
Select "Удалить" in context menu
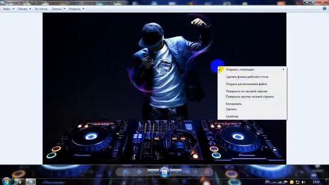[231, 109]
